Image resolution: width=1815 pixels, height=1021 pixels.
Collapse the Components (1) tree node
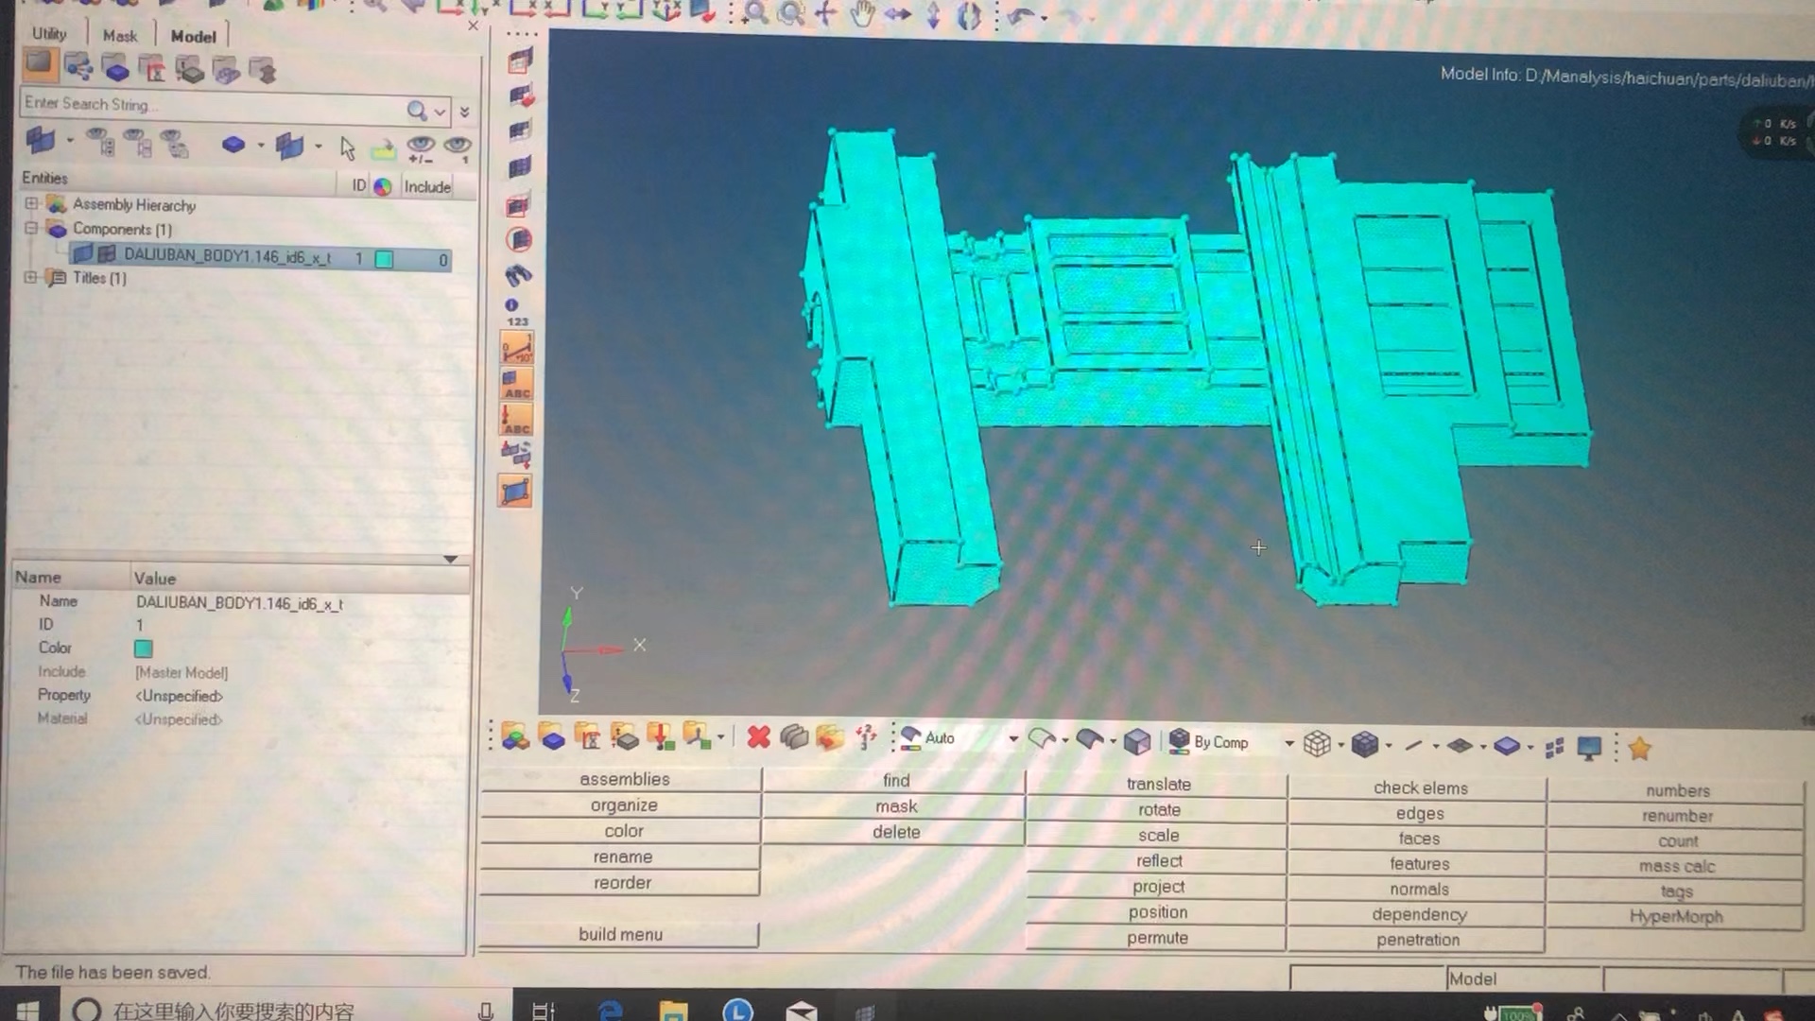click(31, 228)
